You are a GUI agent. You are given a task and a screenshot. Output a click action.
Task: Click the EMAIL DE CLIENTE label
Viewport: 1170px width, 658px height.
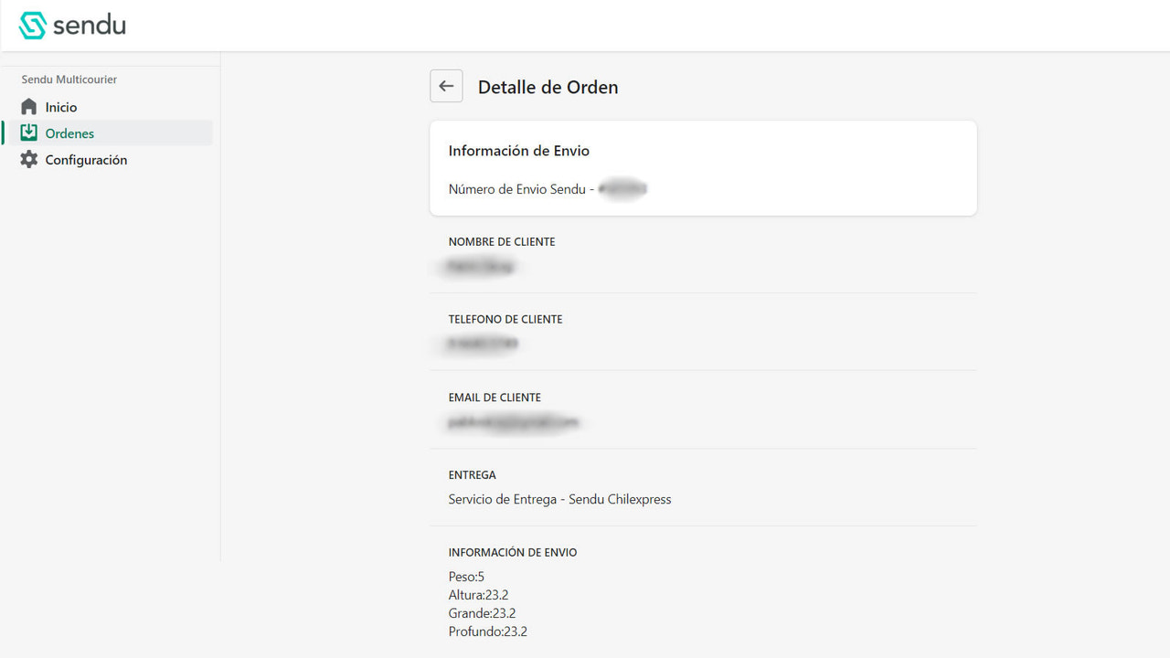495,398
